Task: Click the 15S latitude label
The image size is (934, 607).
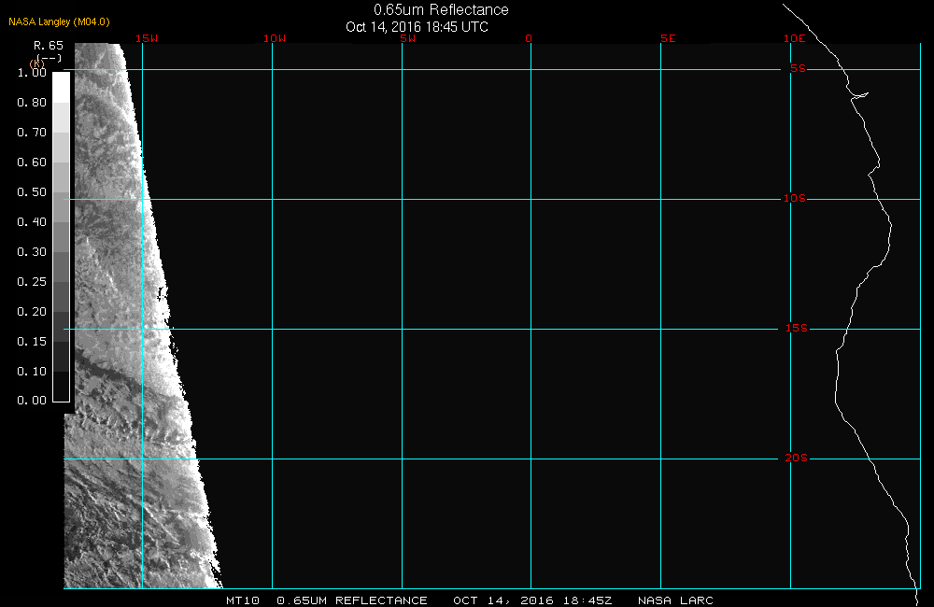Action: point(795,329)
